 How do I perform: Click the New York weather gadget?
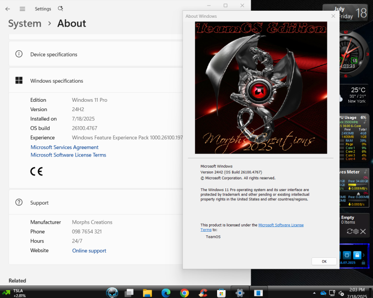coord(354,95)
